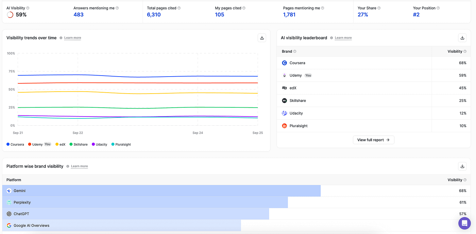Click the Udacity logo in leaderboard
The height and width of the screenshot is (234, 476).
tap(284, 113)
